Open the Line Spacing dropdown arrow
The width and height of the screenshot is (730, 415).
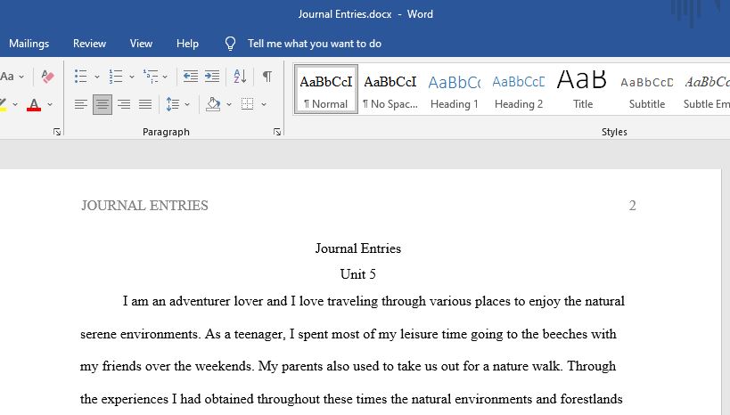point(187,105)
